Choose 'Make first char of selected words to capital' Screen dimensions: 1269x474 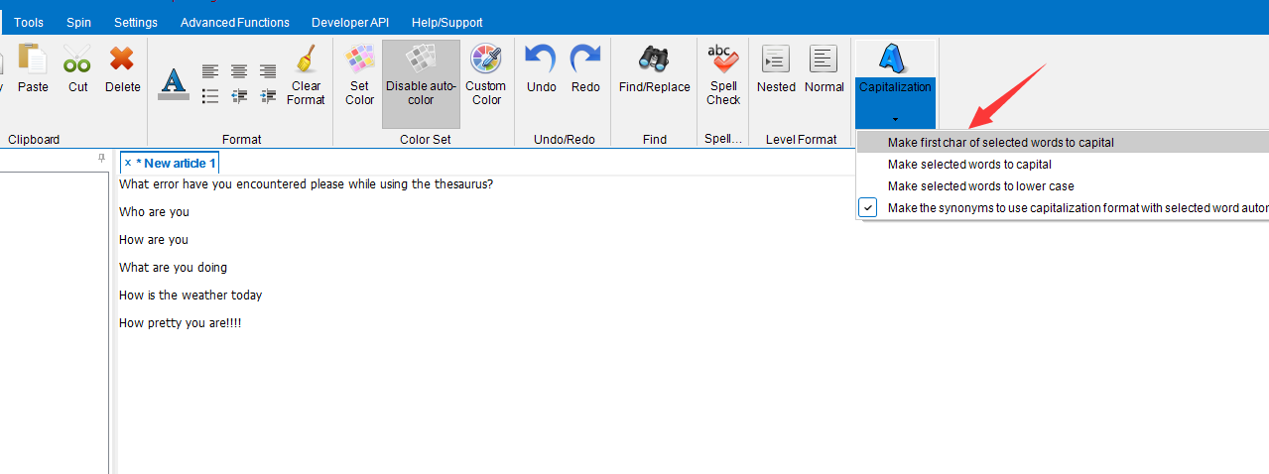click(1000, 143)
